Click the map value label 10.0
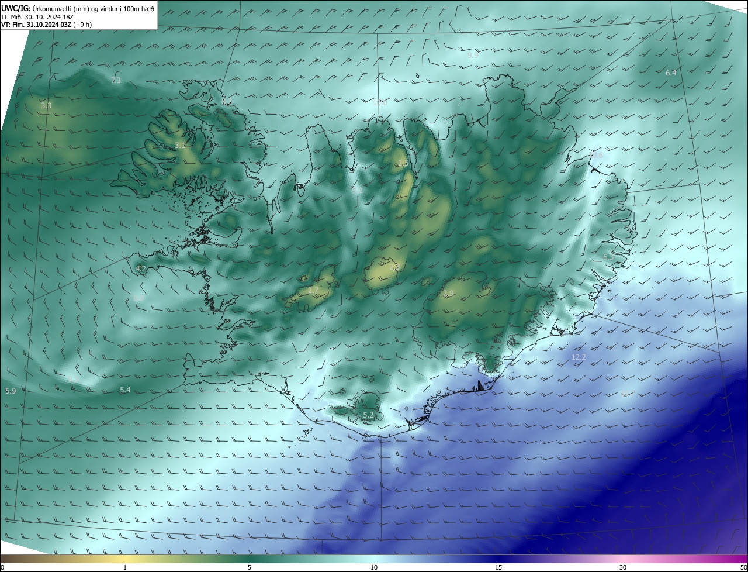The height and width of the screenshot is (572, 748). tap(380, 102)
